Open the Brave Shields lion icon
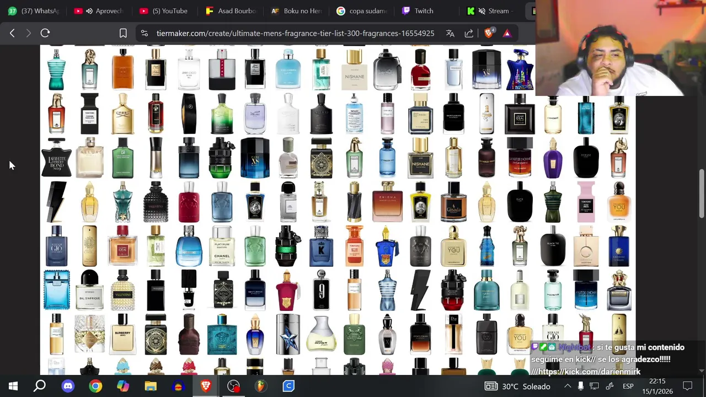 489,33
